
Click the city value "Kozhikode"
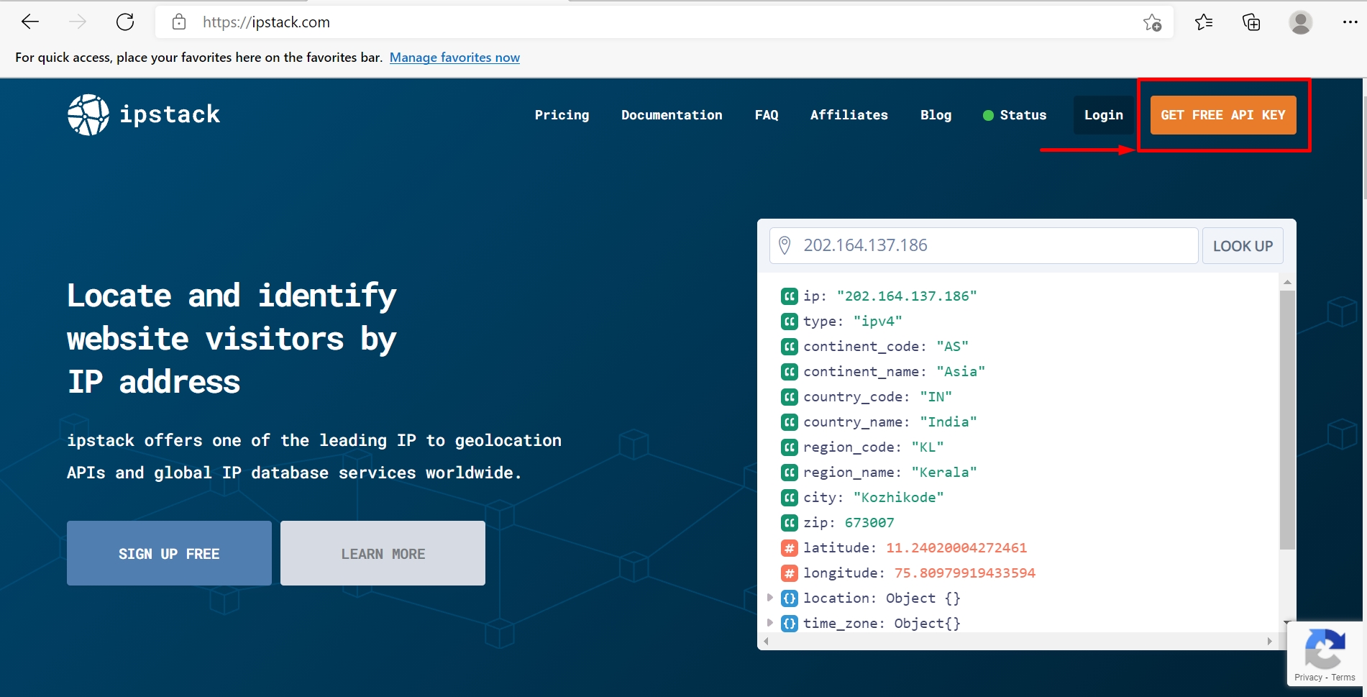(x=898, y=498)
